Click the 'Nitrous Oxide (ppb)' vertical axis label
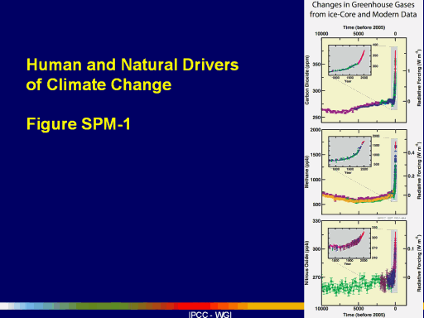 tap(306, 263)
